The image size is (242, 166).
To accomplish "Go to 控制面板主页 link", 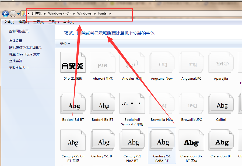I will pos(19,31).
